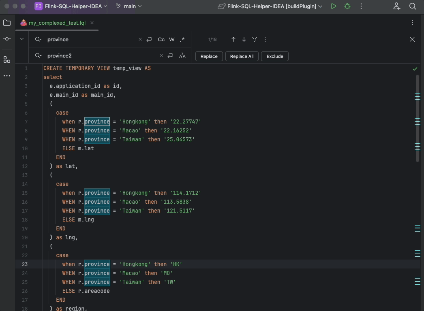Screen dimensions: 424x311
Task: Jump to next occurrence arrow
Action: (244, 39)
